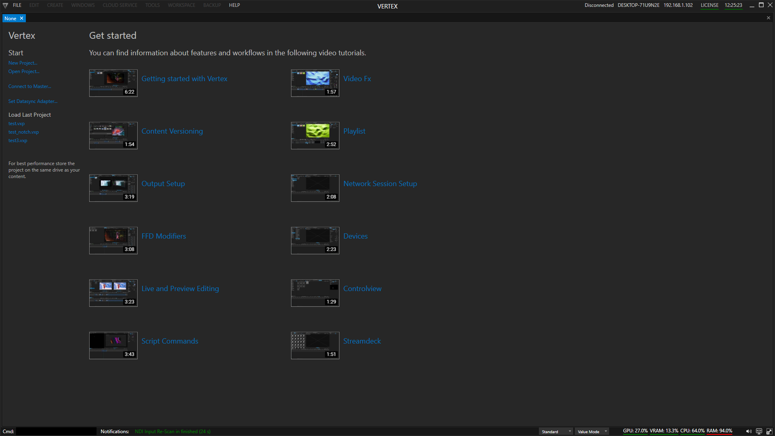
Task: Click the VRAM 13.3% usage readout
Action: click(664, 431)
